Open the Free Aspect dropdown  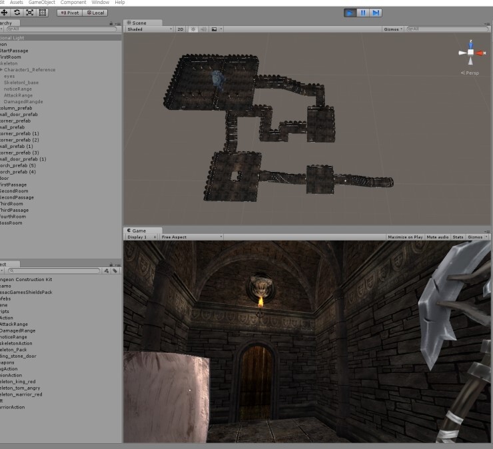click(191, 237)
